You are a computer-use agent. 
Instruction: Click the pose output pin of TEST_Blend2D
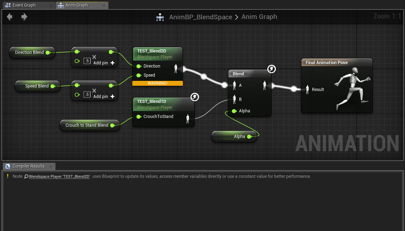[x=176, y=69]
